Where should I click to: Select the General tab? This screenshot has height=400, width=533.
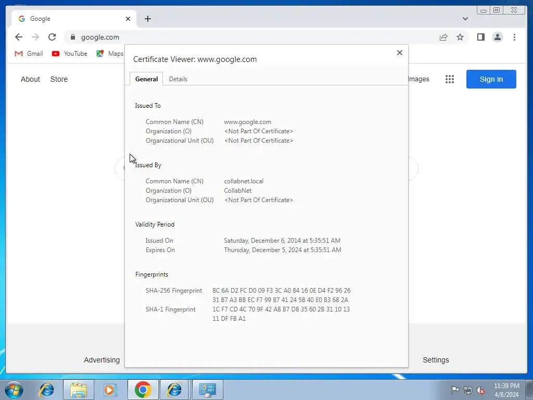pyautogui.click(x=146, y=79)
